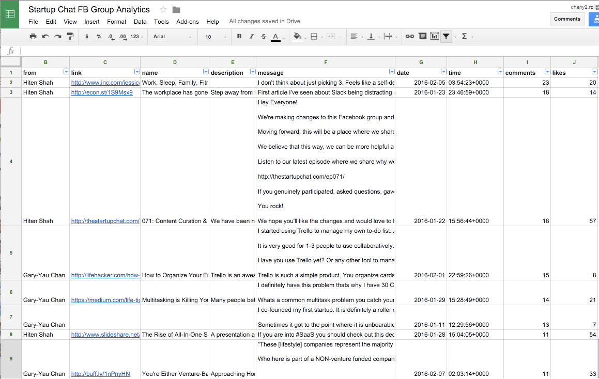
Task: Open the File menu
Action: tap(33, 22)
